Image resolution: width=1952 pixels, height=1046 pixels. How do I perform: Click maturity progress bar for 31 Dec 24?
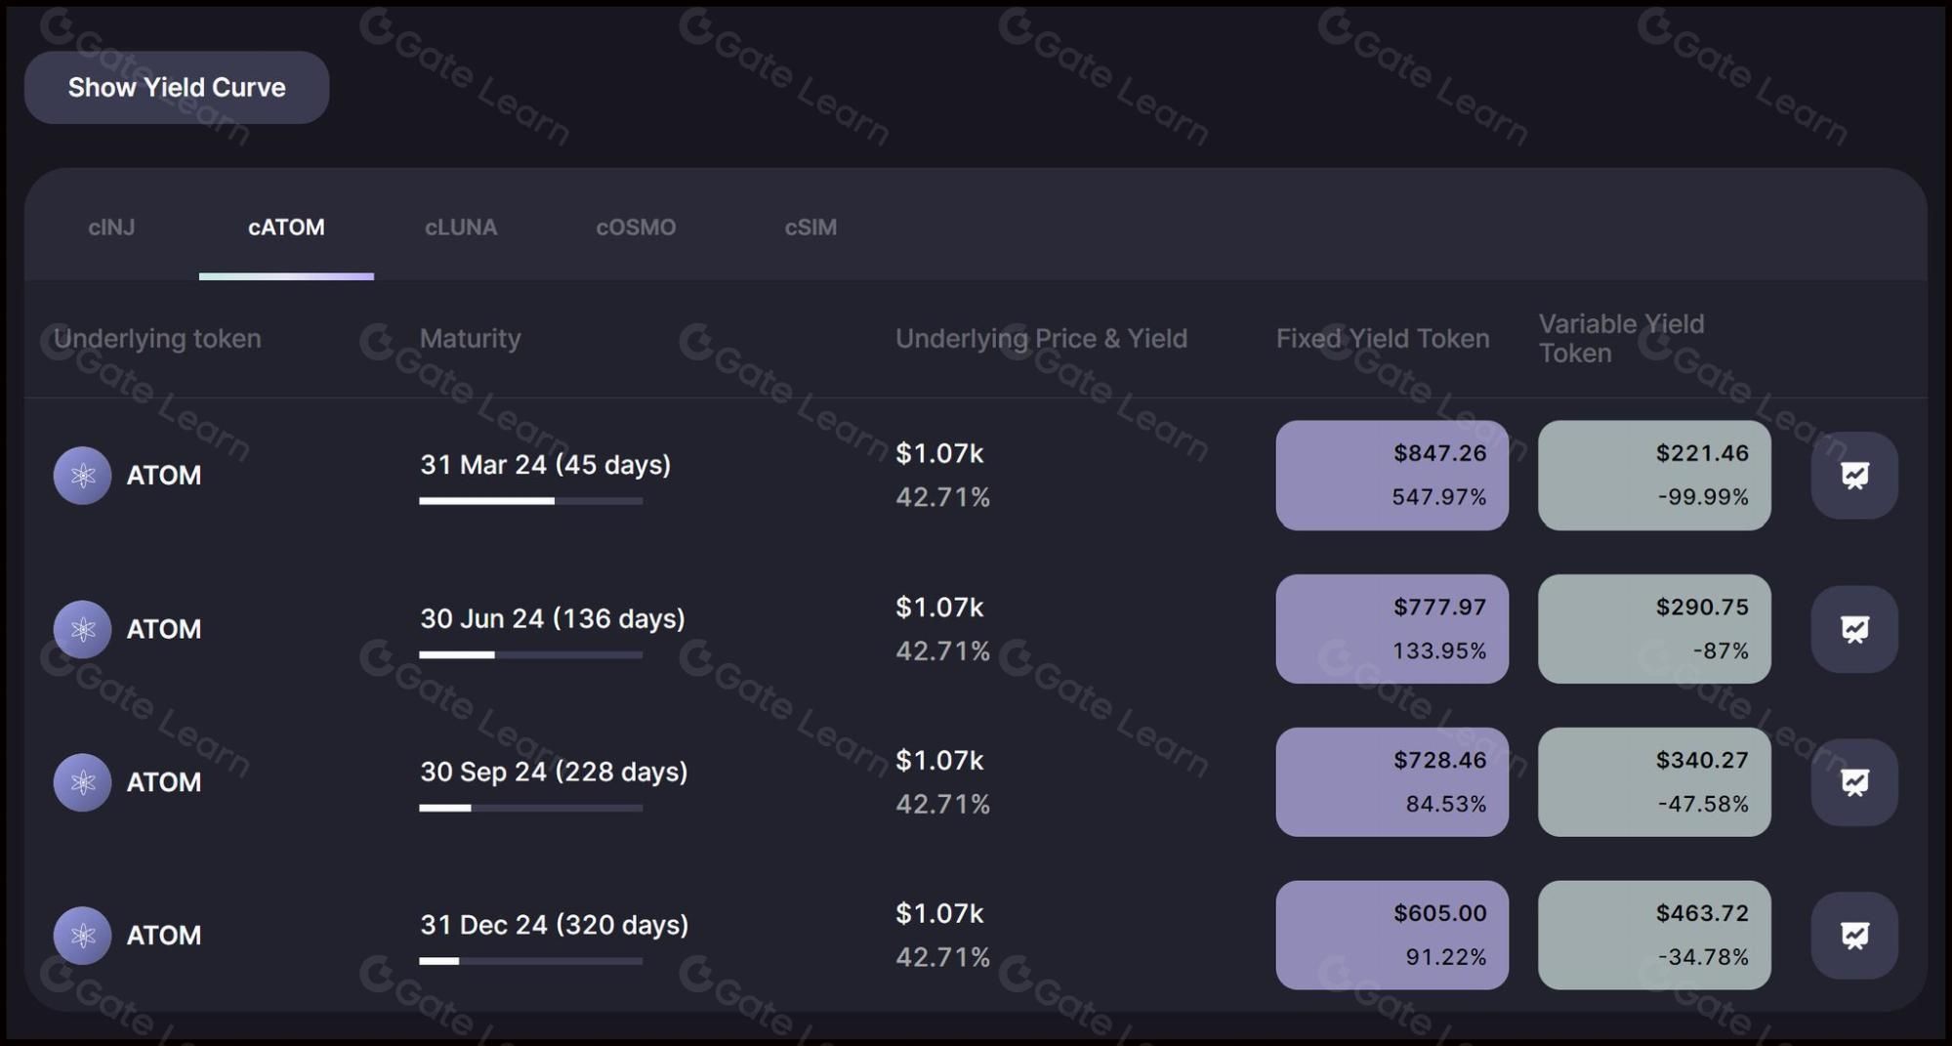point(531,961)
